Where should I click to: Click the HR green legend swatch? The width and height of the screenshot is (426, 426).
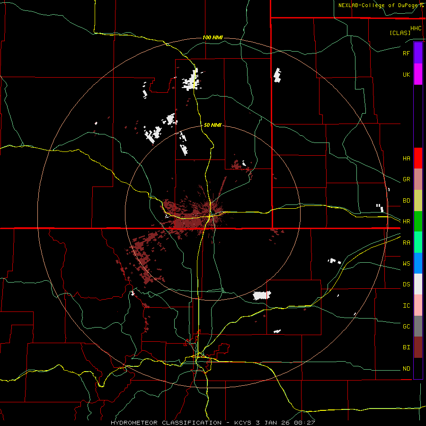pyautogui.click(x=418, y=221)
